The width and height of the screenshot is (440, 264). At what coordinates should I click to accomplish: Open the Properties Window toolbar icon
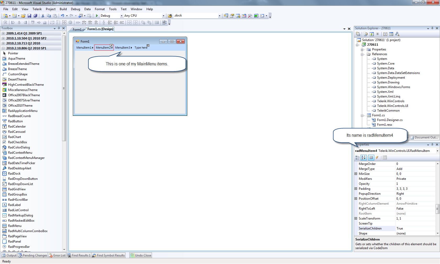232,16
